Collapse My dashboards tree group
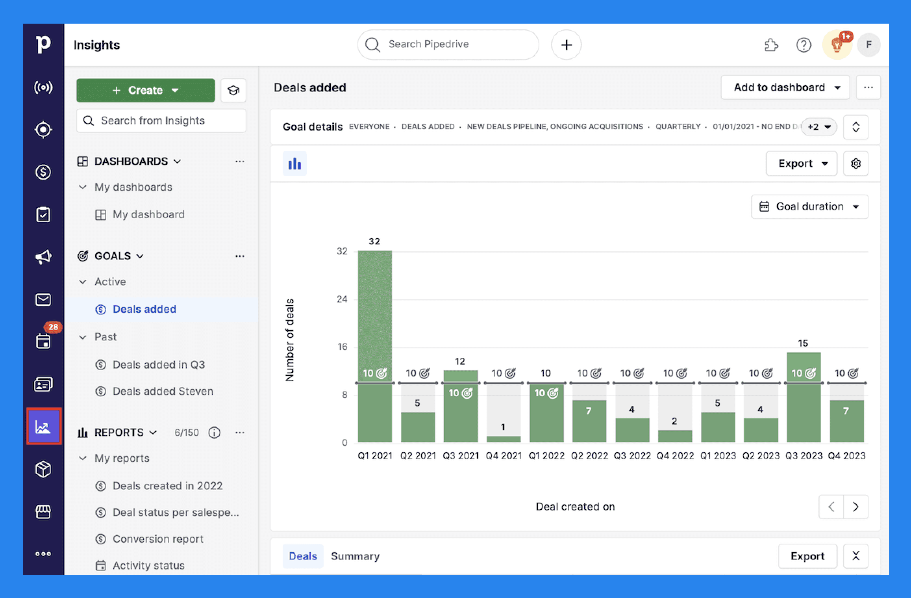Viewport: 911px width, 598px height. [x=83, y=187]
